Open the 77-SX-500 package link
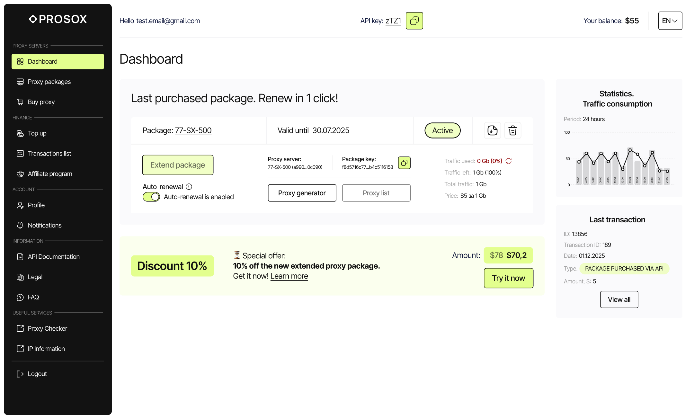The height and width of the screenshot is (419, 694). tap(193, 130)
